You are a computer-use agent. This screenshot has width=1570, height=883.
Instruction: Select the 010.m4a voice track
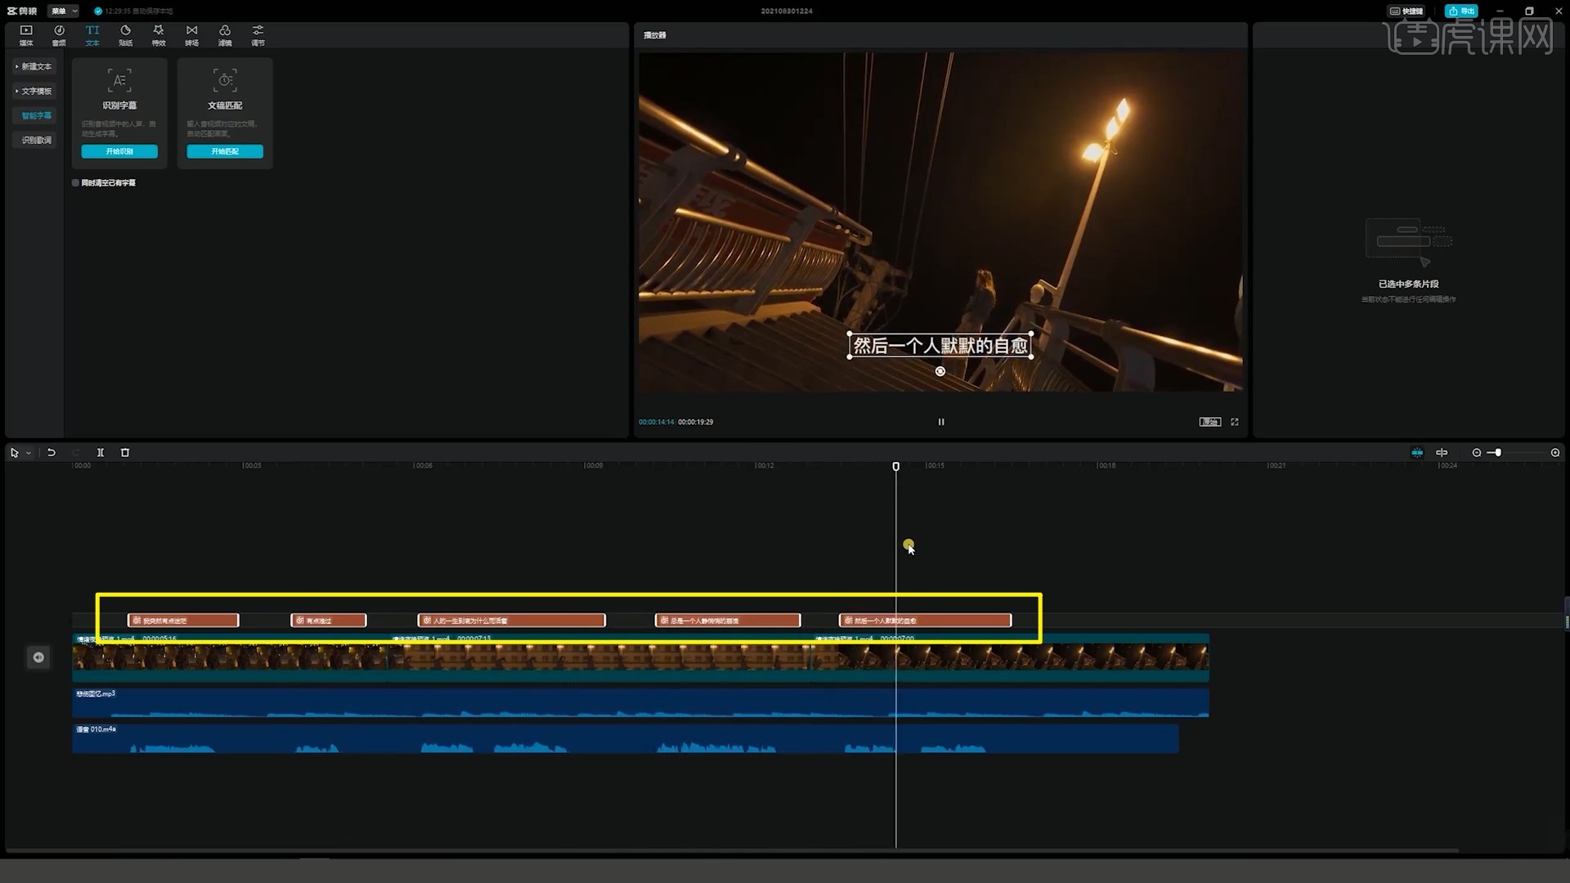(626, 738)
